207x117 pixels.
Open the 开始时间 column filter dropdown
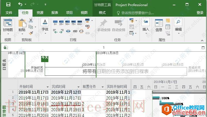(x=48, y=87)
